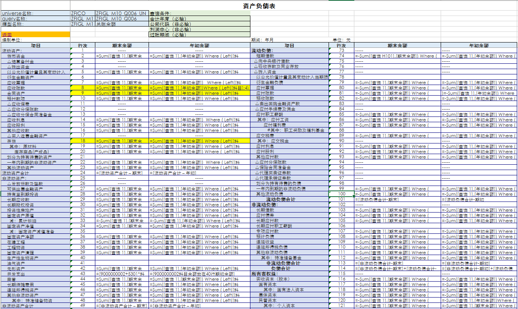Click cell ZFIGL_M10_Q006_UN

coord(122,13)
